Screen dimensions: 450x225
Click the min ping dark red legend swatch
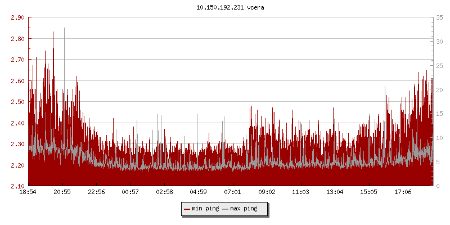pos(187,209)
